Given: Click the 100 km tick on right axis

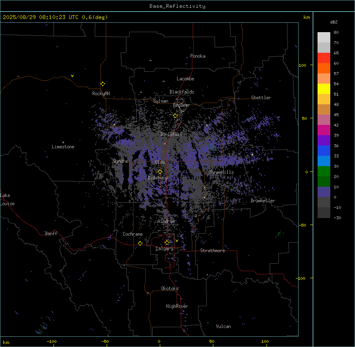Looking at the screenshot, I should click(302, 65).
